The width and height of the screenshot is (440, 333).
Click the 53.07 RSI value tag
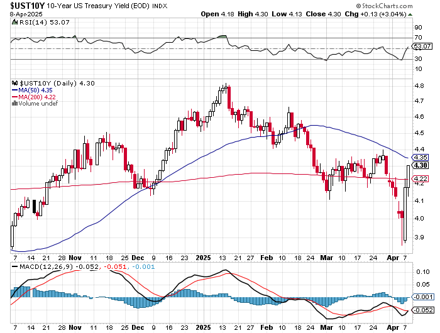click(x=422, y=46)
